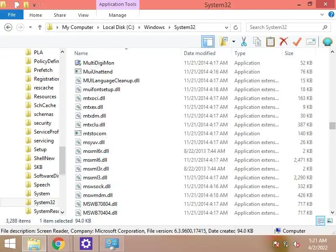Select MUILanguageCleanup.dll file
Screen dimensions: 336x252
click(111, 80)
